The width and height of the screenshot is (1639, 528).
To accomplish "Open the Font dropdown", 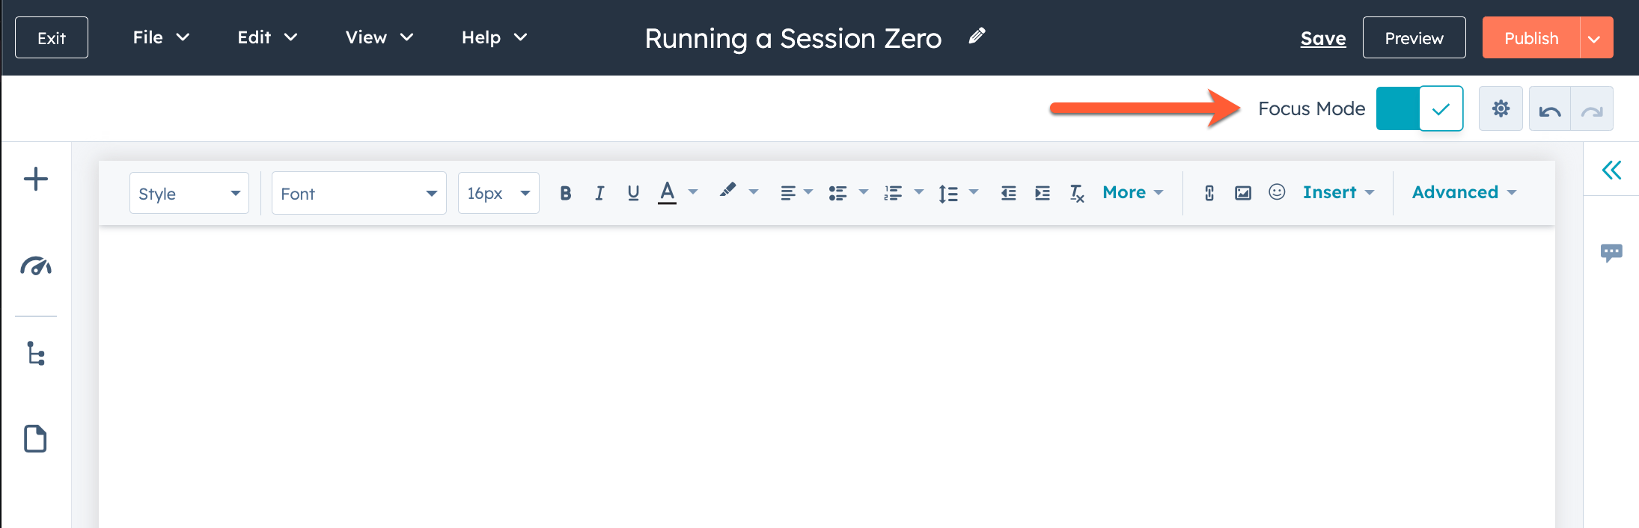I will 359,193.
